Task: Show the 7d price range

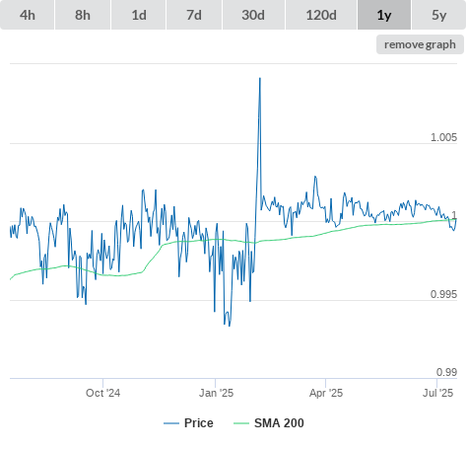Action: click(194, 15)
